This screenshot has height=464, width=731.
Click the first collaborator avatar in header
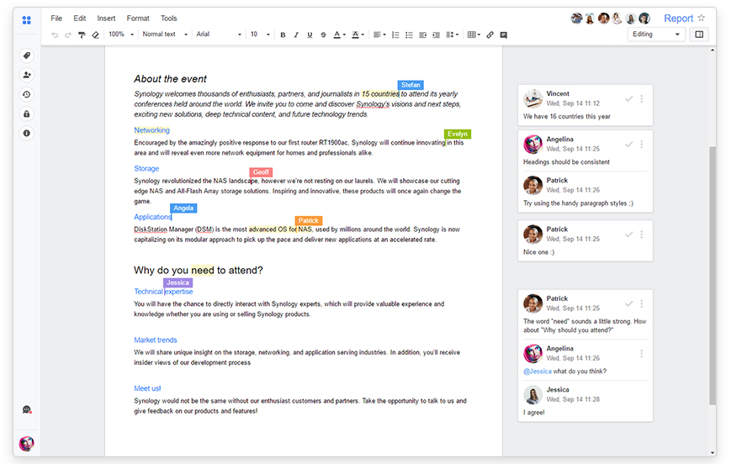(x=577, y=18)
